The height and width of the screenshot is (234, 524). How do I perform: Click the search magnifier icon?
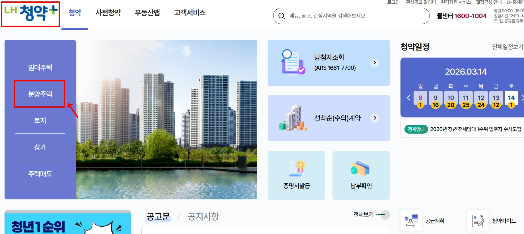click(281, 16)
